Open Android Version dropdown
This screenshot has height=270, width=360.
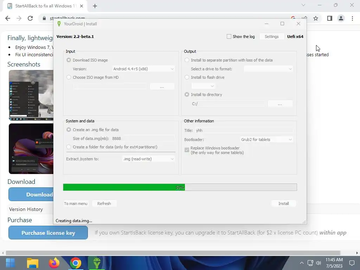(x=143, y=69)
